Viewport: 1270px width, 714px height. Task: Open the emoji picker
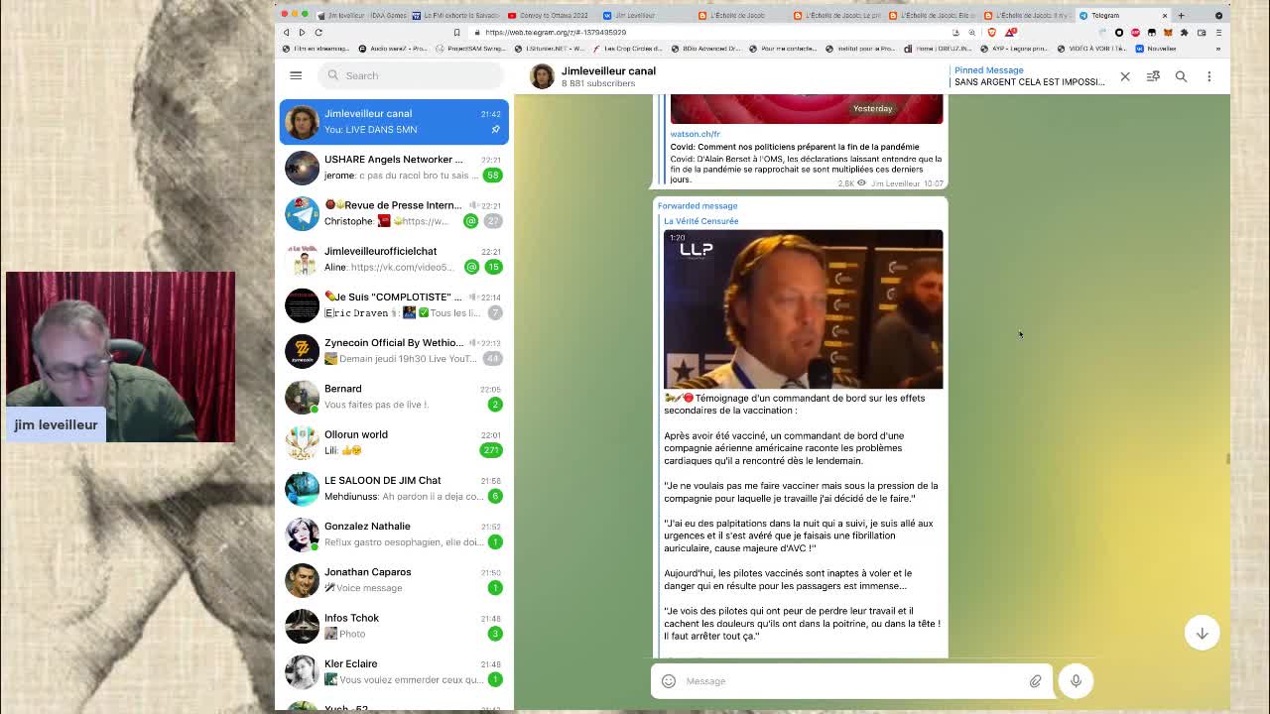click(669, 681)
